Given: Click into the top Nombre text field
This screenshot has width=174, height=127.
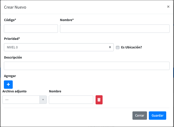Looking at the screenshot, I should [115, 29].
